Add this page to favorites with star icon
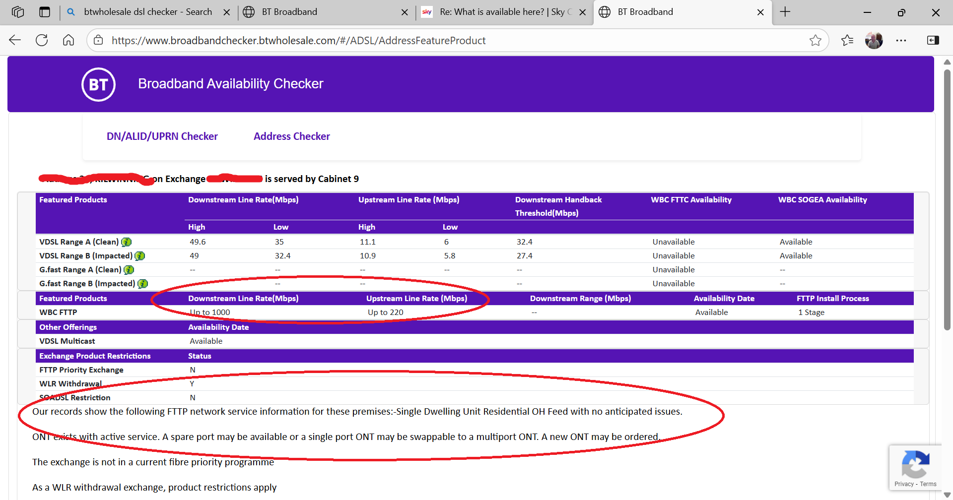Image resolution: width=953 pixels, height=500 pixels. 815,41
